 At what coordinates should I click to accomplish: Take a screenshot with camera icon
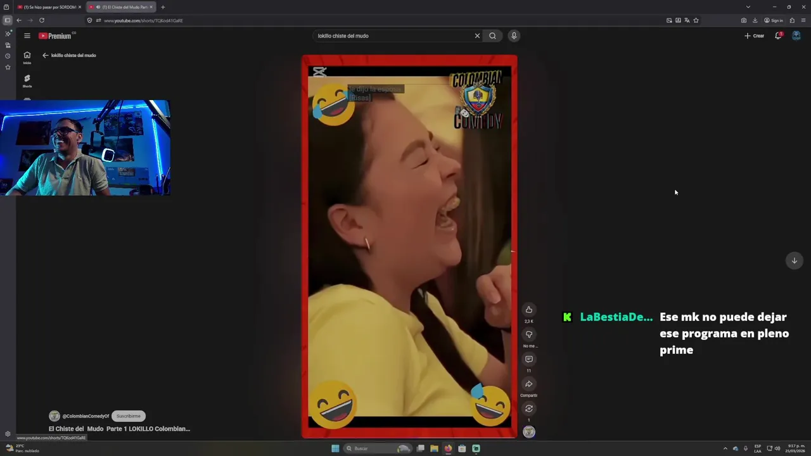tap(743, 20)
